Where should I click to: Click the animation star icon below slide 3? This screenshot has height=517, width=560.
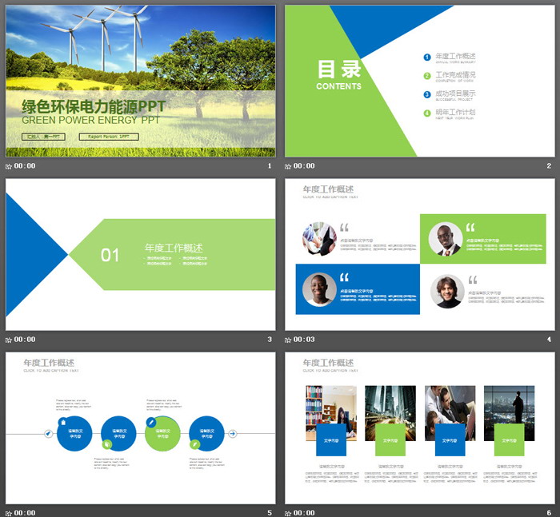click(9, 340)
